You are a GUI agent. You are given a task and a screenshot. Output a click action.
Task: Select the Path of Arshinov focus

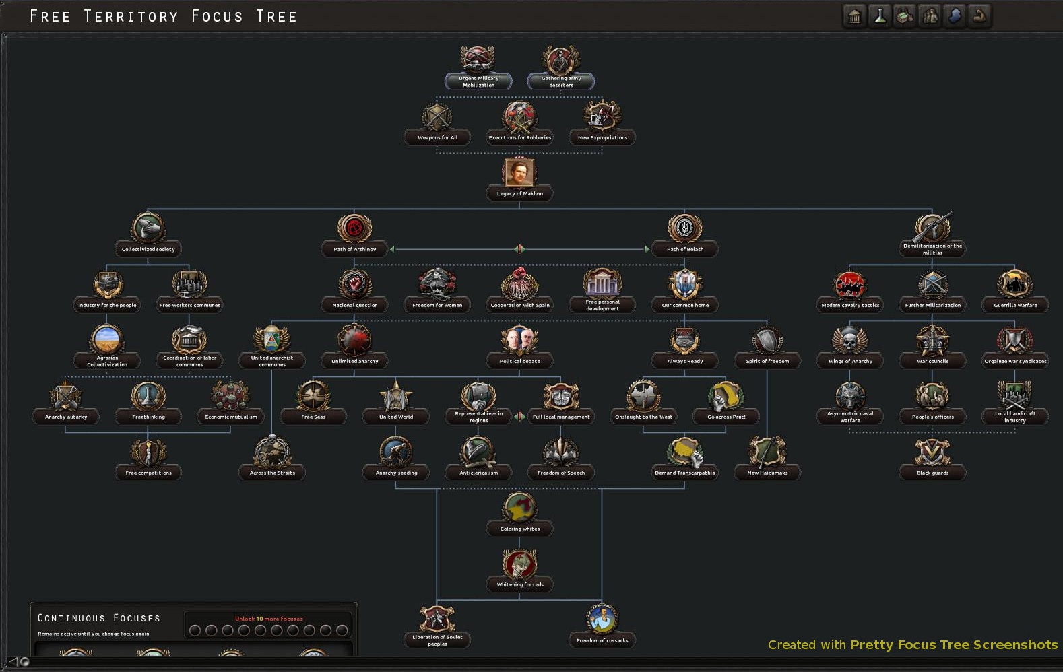coord(354,235)
